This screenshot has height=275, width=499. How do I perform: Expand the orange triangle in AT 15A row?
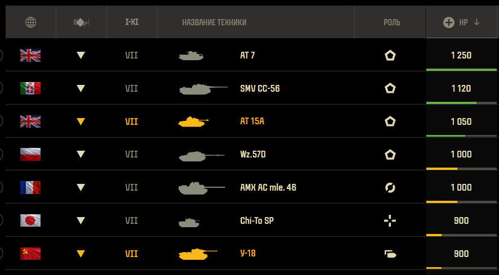click(x=81, y=121)
